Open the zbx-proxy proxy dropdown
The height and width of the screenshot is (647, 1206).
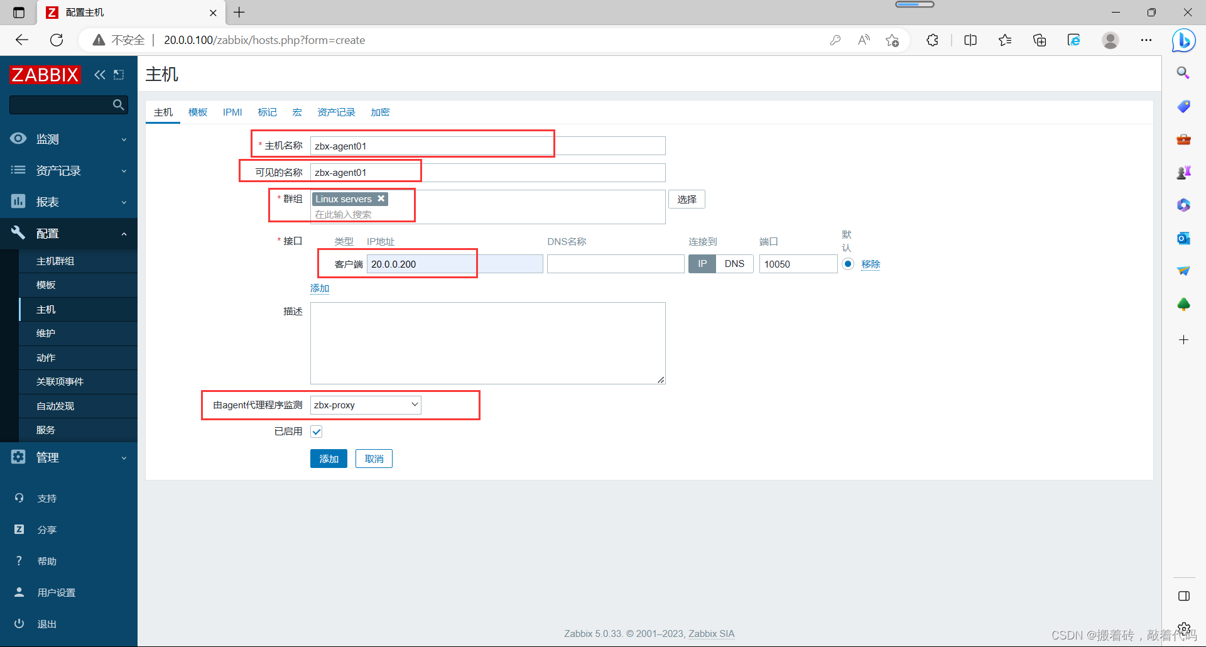[x=366, y=405]
